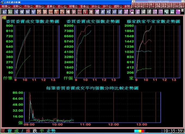Click the 連 connect toolbar icon
The width and height of the screenshot is (185, 134).
coord(149,12)
